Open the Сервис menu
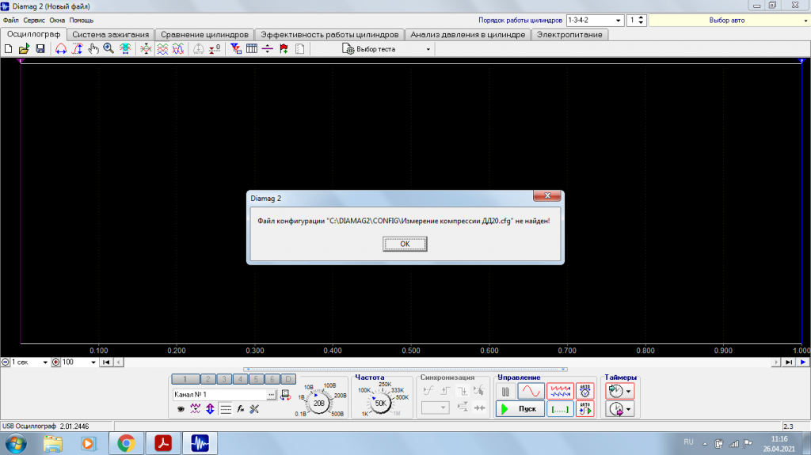The height and width of the screenshot is (455, 811). coord(34,20)
